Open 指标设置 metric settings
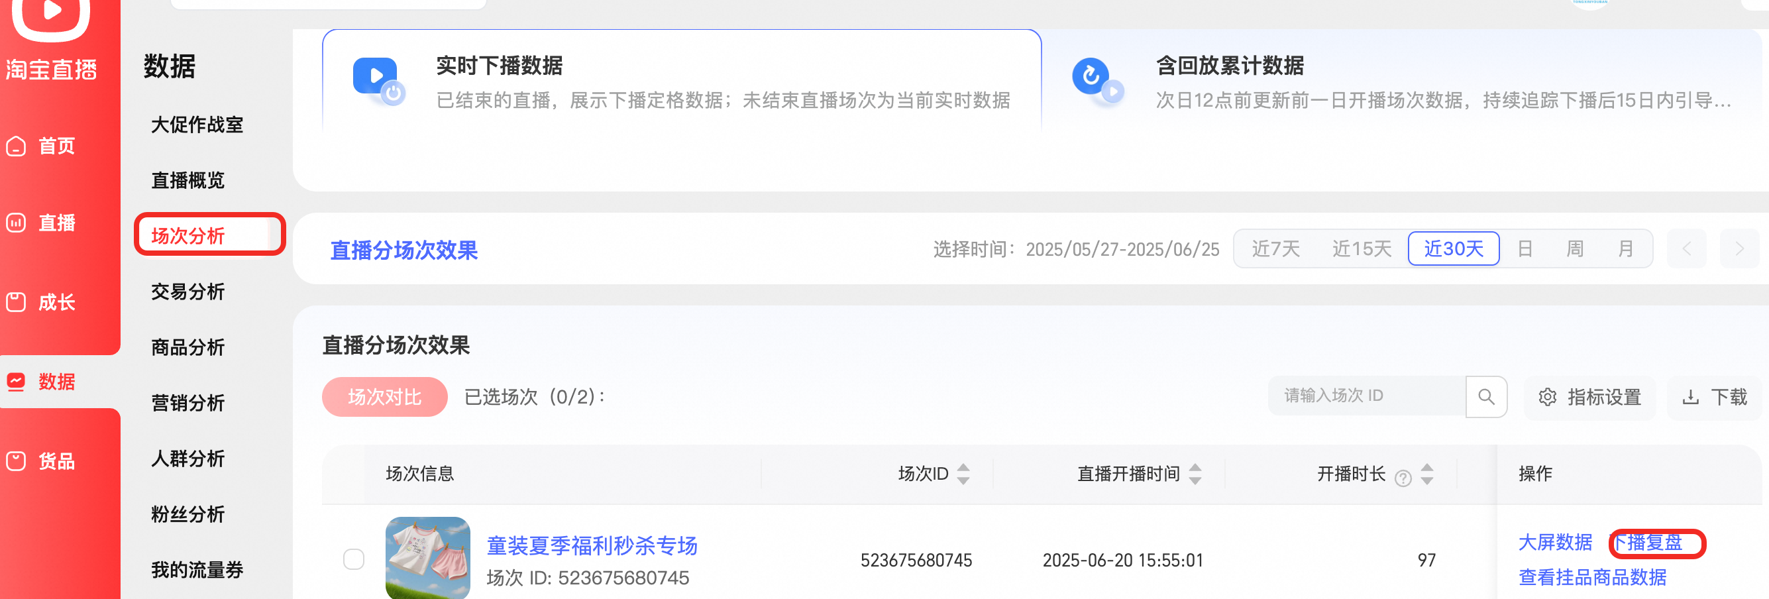This screenshot has width=1769, height=599. 1589,397
